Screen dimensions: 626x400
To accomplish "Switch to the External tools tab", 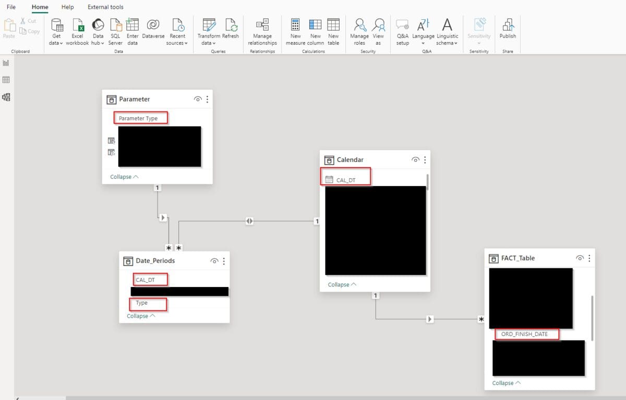I will point(105,7).
